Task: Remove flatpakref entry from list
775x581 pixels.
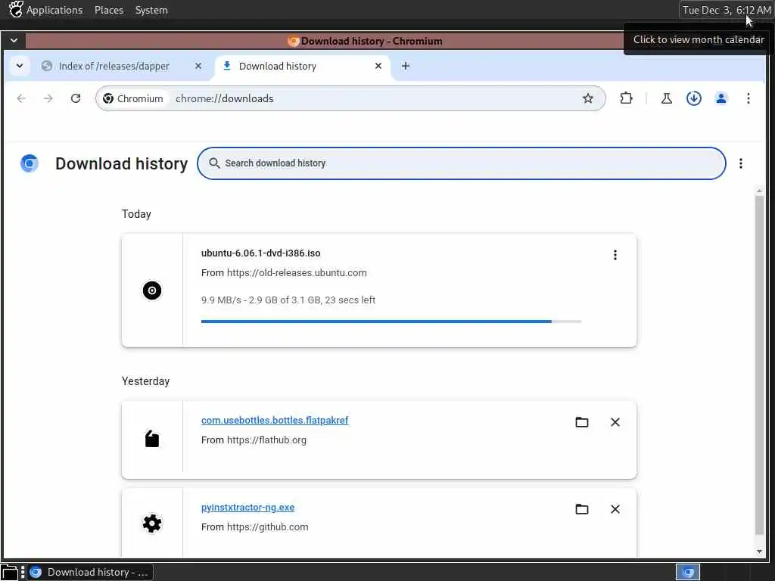Action: click(x=615, y=422)
